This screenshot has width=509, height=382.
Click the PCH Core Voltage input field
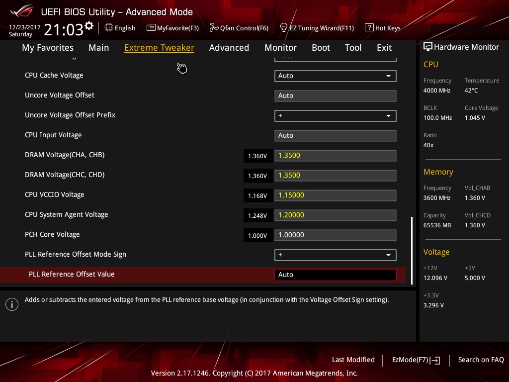pos(336,235)
